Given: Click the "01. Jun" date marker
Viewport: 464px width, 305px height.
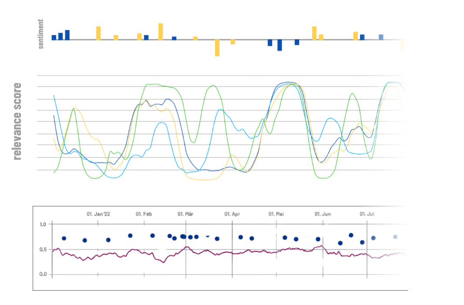Looking at the screenshot, I should (x=323, y=214).
